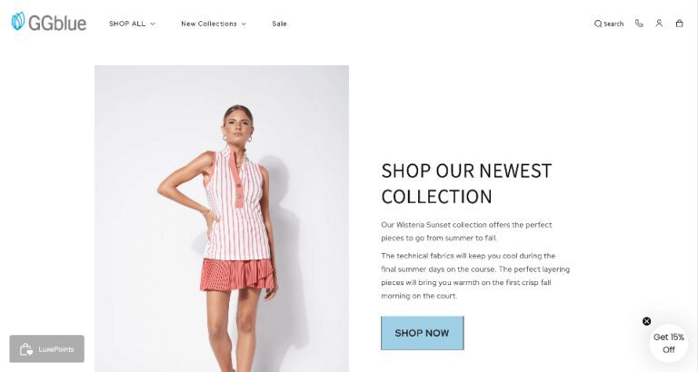Click the Wisteria Sunset collection description text

[466, 231]
